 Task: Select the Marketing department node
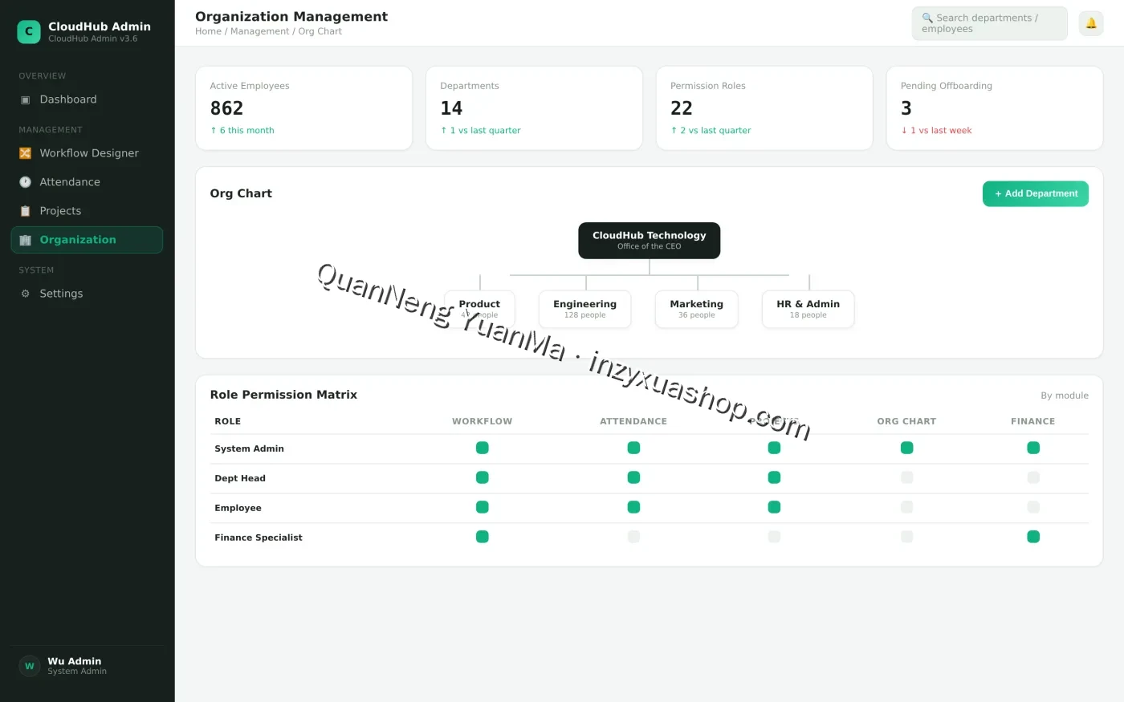click(696, 309)
